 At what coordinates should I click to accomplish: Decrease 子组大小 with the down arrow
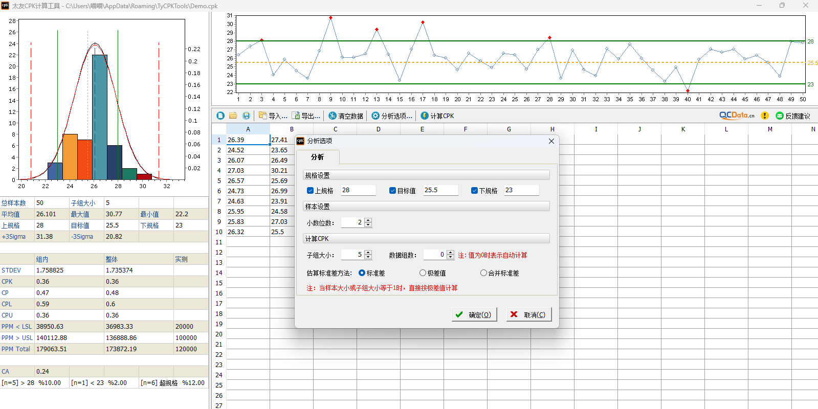[368, 257]
